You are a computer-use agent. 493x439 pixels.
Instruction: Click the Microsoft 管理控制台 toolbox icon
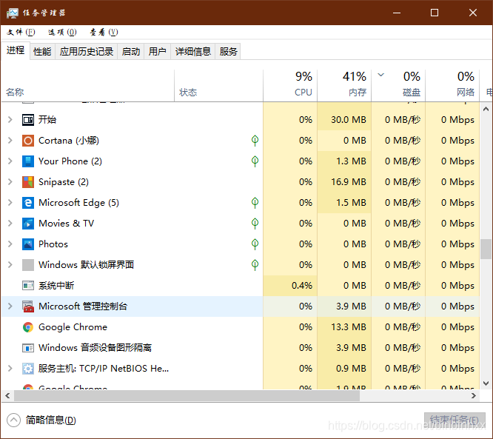click(x=28, y=306)
